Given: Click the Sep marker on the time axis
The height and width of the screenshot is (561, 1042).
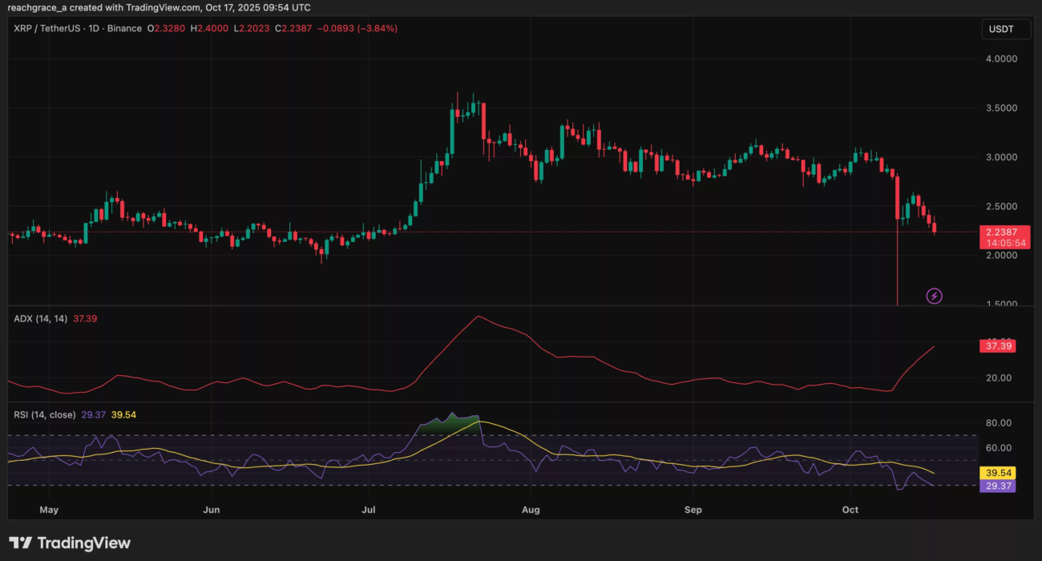Looking at the screenshot, I should point(693,510).
